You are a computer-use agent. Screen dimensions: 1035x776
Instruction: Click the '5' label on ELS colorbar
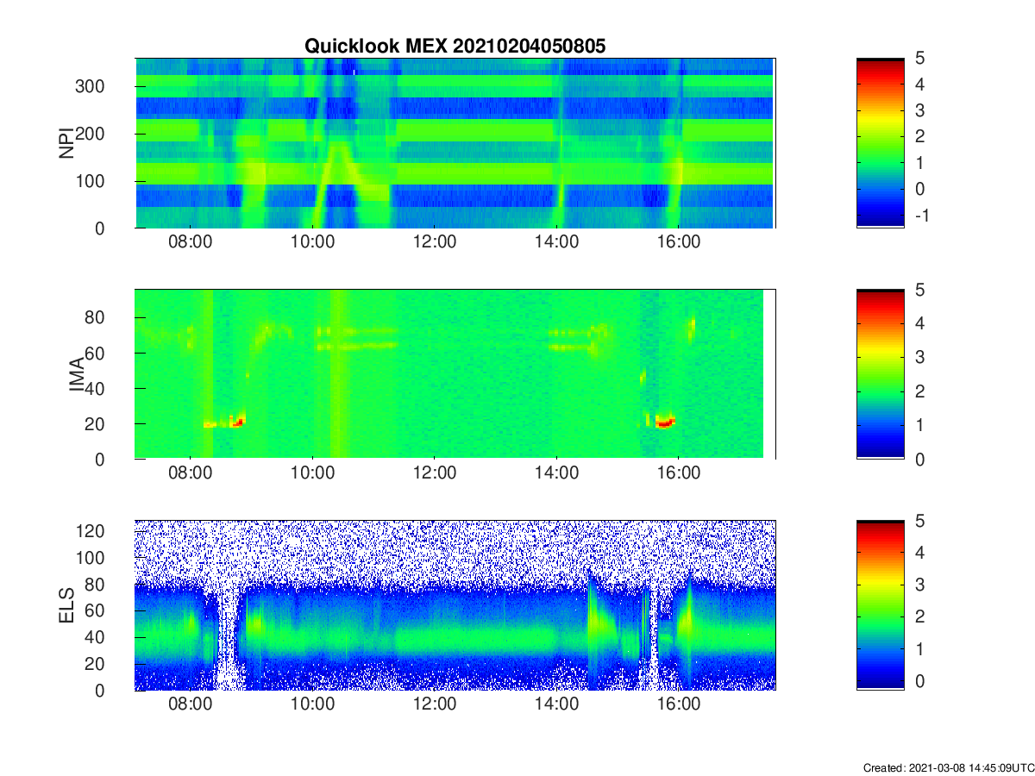coord(919,521)
